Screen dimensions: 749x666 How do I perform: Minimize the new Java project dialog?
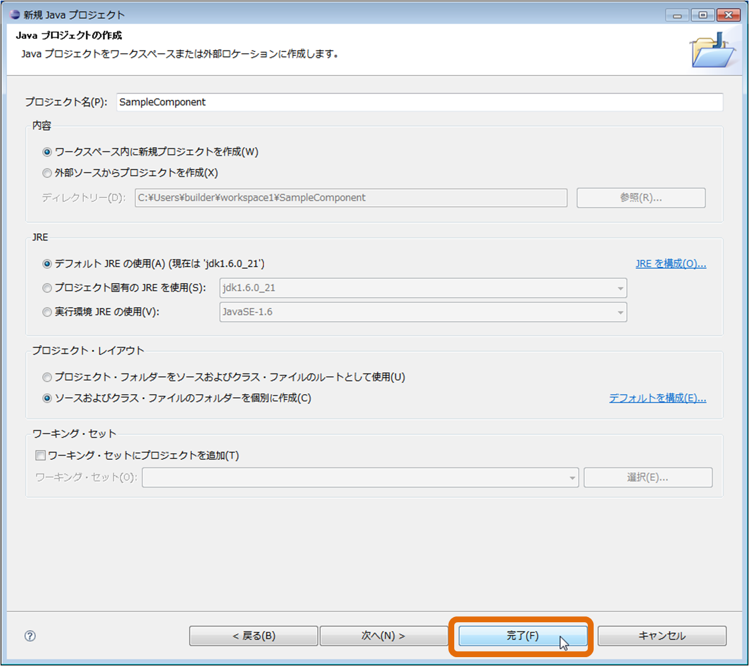pyautogui.click(x=678, y=15)
